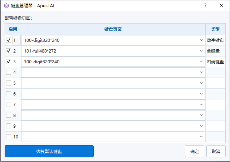Viewport: 230px width, 162px height.
Task: Expand the empty dropdown in row 7
Action: click(113, 104)
